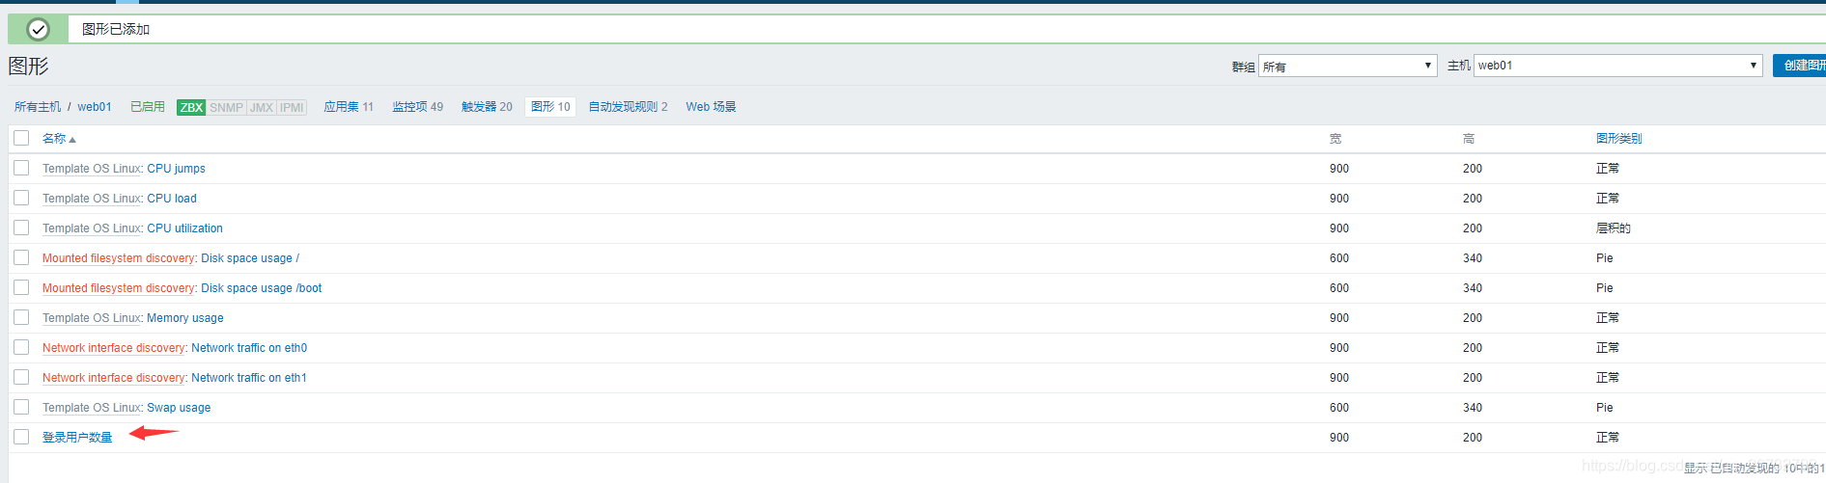
Task: Open Disk space usage /boot graph link
Action: [262, 288]
